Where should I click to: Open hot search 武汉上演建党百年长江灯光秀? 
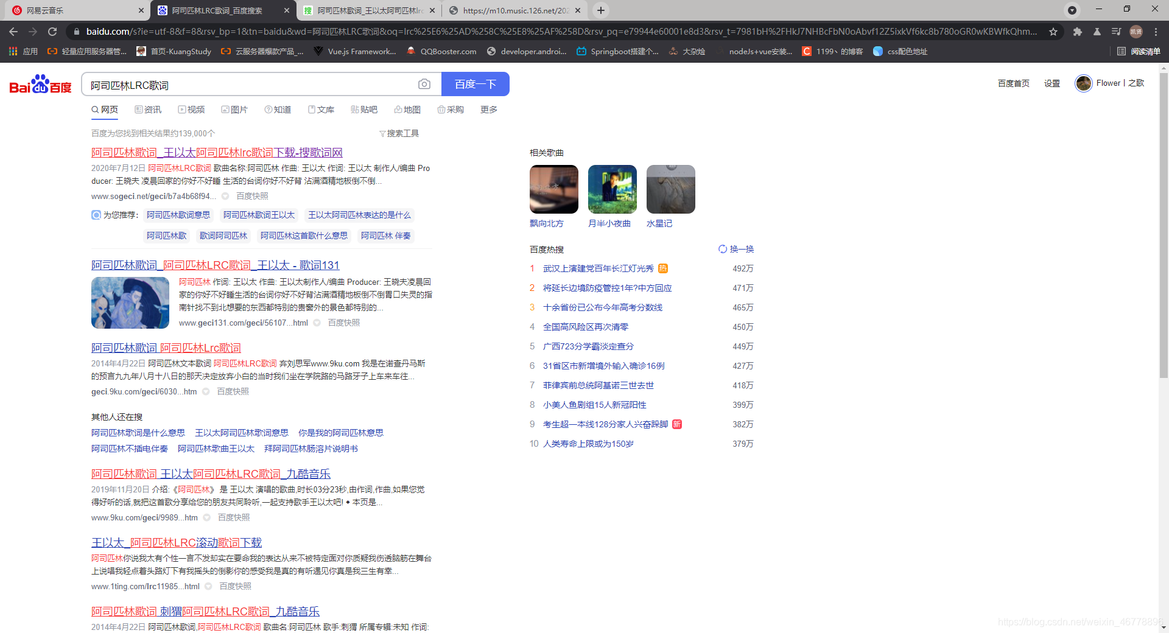click(599, 268)
